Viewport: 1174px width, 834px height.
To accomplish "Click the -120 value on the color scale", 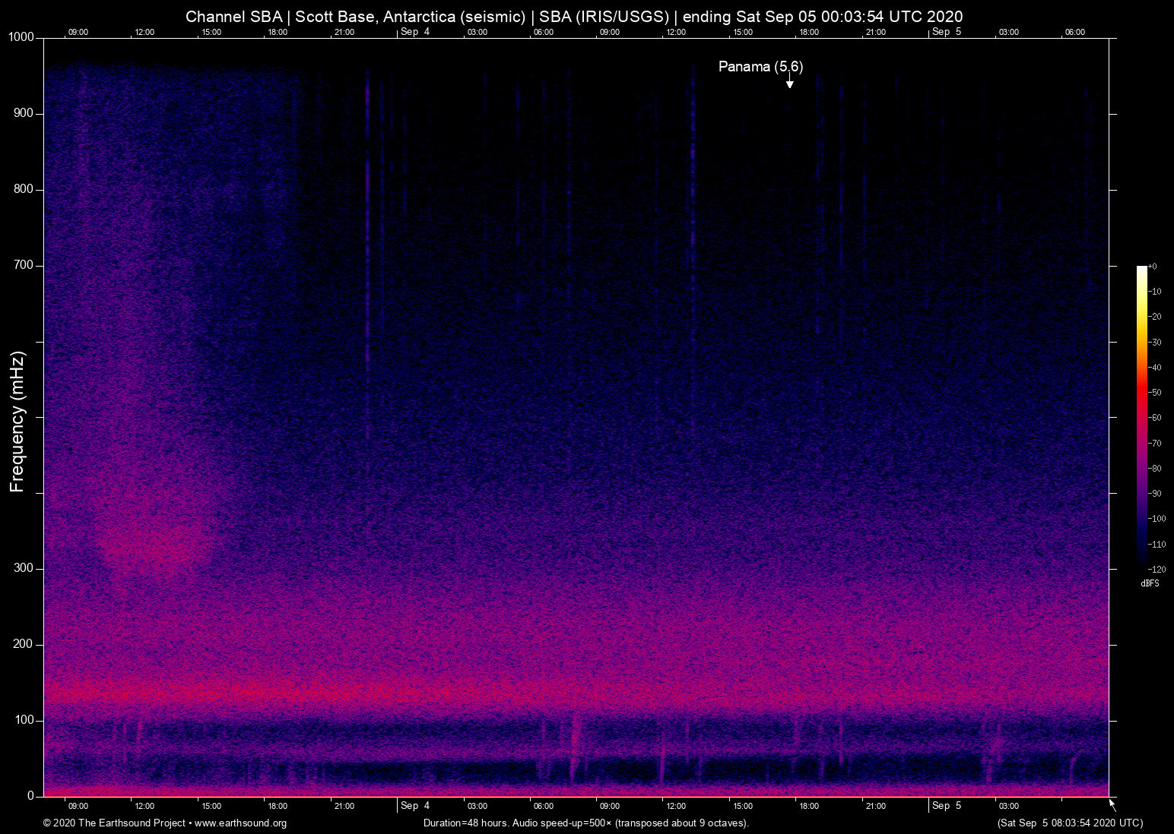I will [1156, 570].
